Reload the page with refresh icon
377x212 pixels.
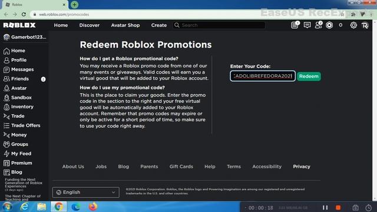(x=24, y=14)
